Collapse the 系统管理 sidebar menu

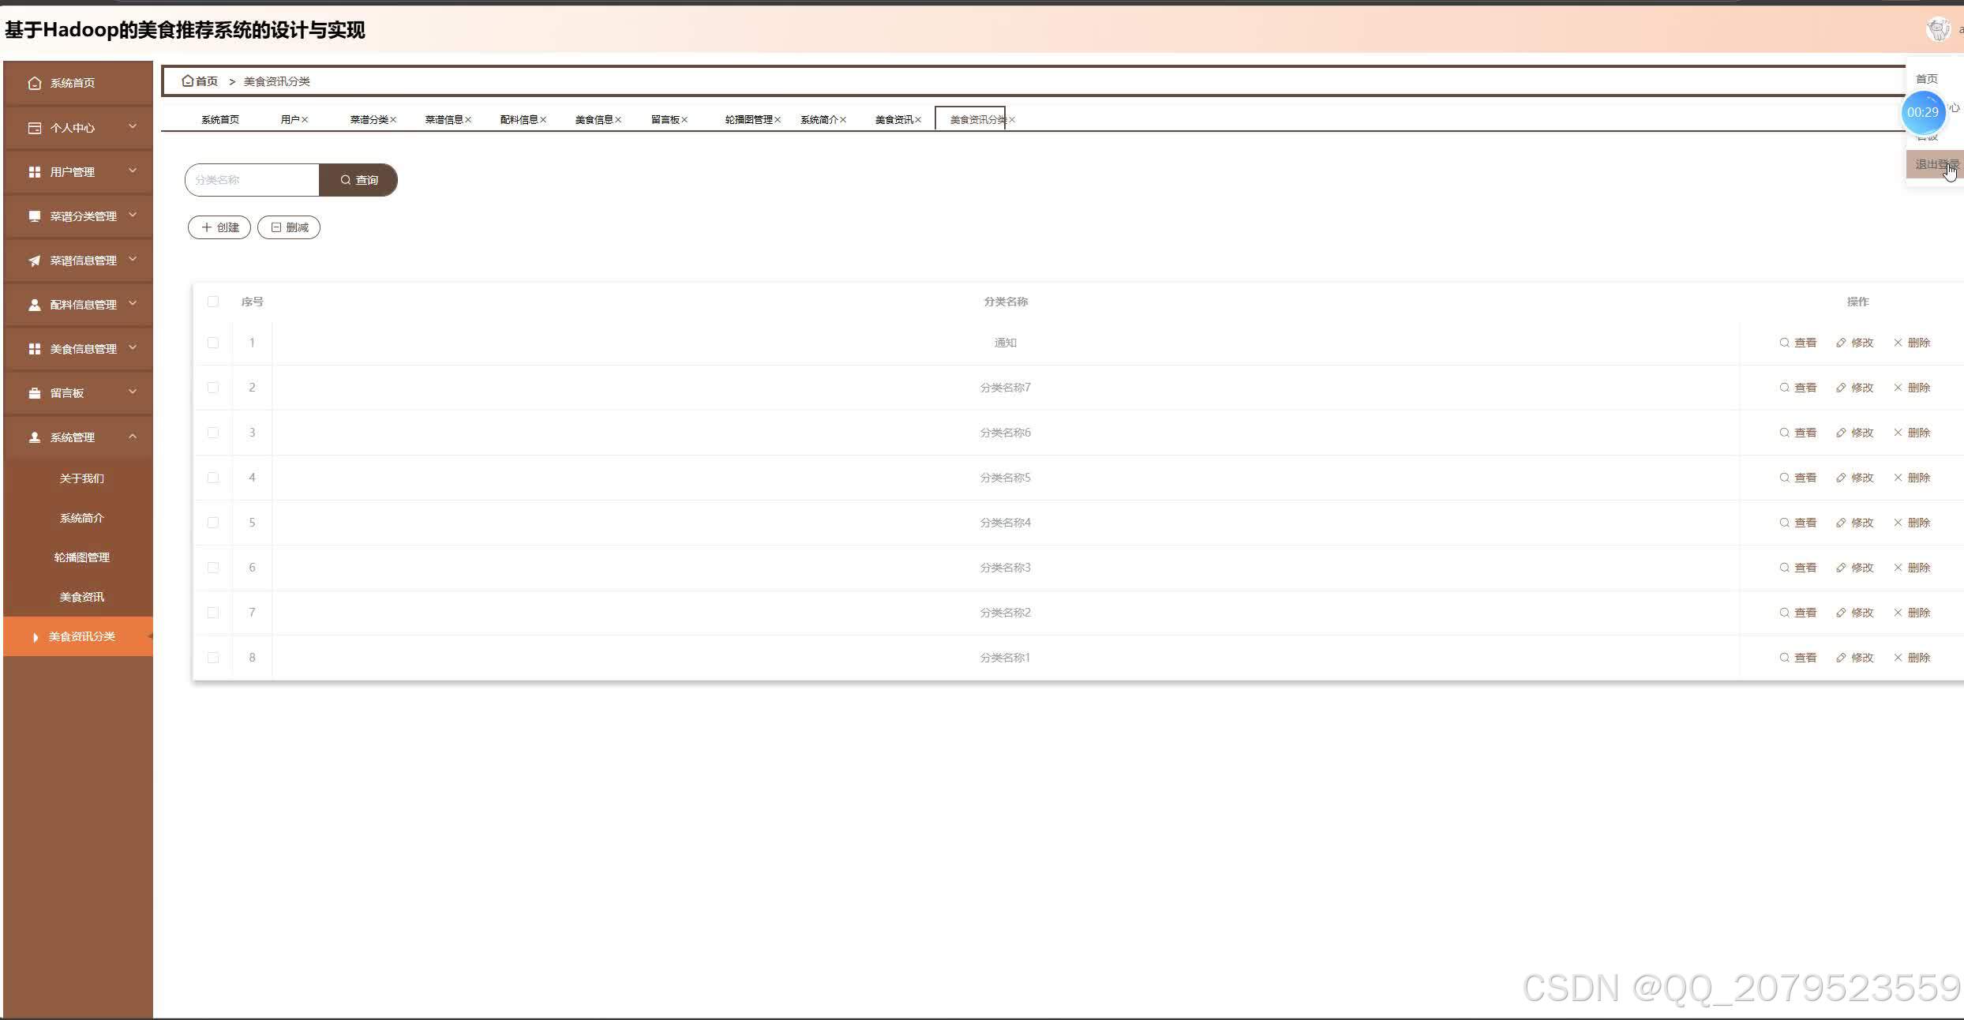coord(78,437)
